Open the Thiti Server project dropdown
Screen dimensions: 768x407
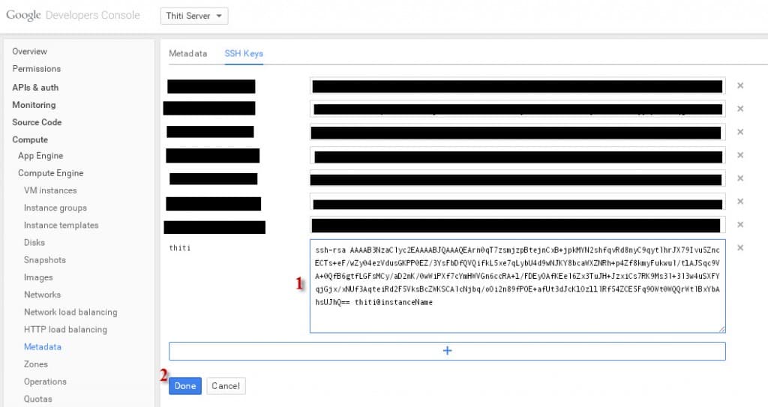pos(194,16)
